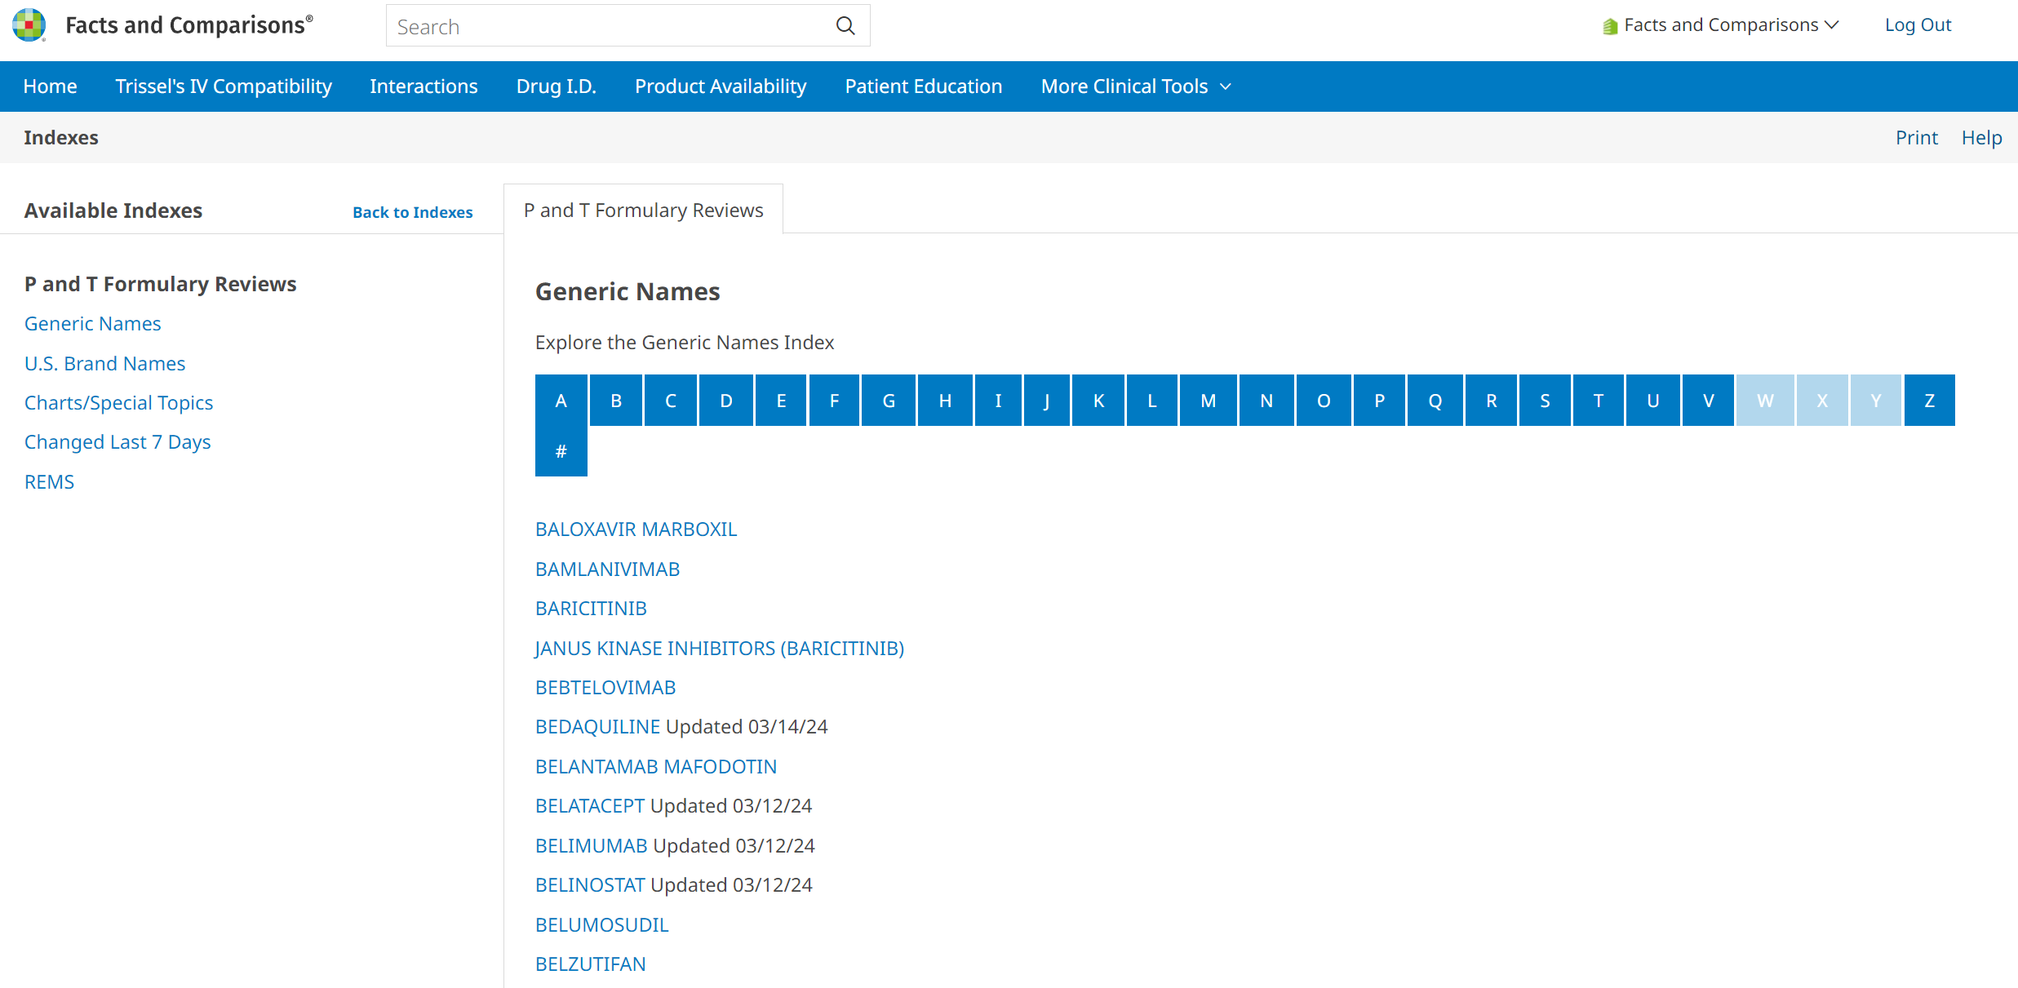Expand the More Clinical Tools menu

tap(1135, 86)
